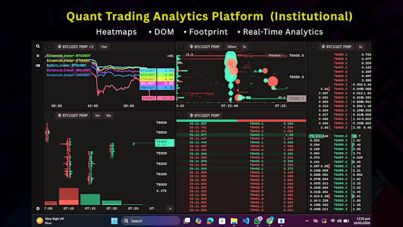Click the green part of the buy/sell ratio bar
The width and height of the screenshot is (403, 227).
[207, 120]
